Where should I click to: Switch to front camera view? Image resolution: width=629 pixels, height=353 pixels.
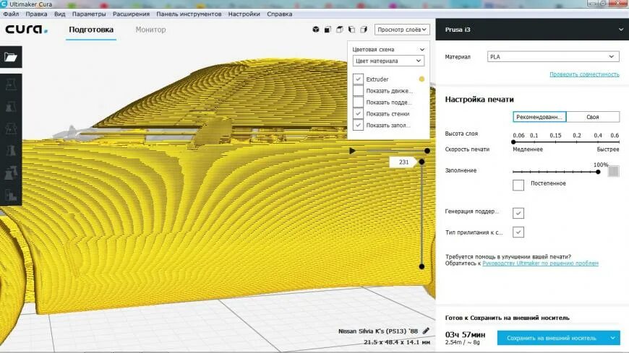(x=328, y=30)
